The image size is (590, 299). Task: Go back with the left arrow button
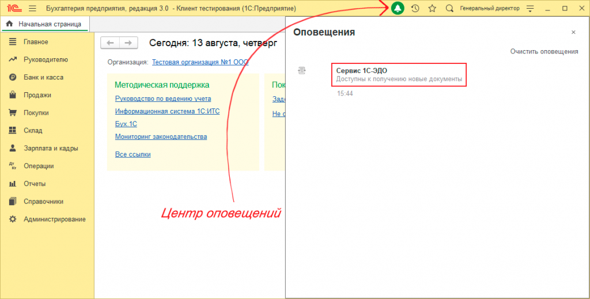coord(110,43)
